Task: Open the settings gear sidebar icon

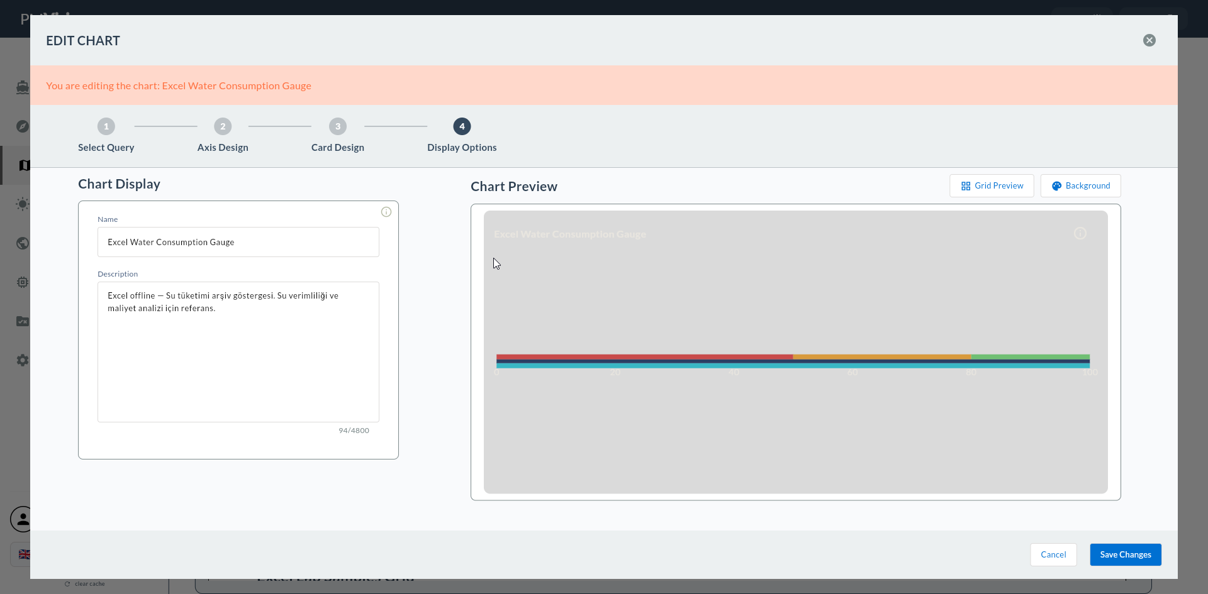Action: coord(23,360)
